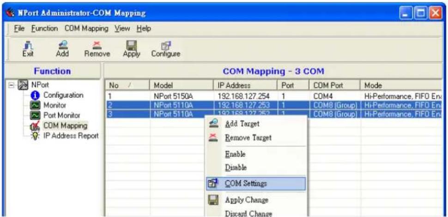
Task: Sort by the COM Port column header
Action: (x=335, y=85)
